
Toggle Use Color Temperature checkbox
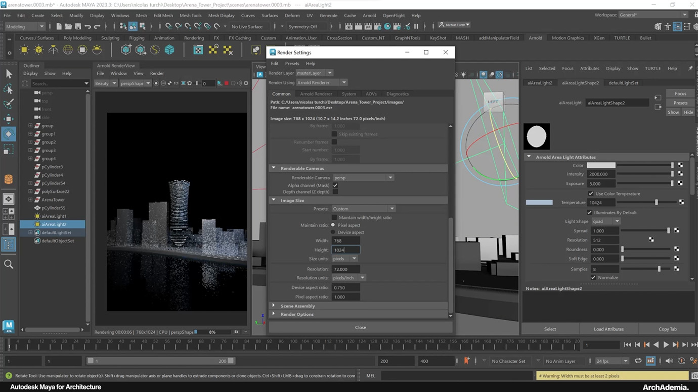tap(591, 193)
